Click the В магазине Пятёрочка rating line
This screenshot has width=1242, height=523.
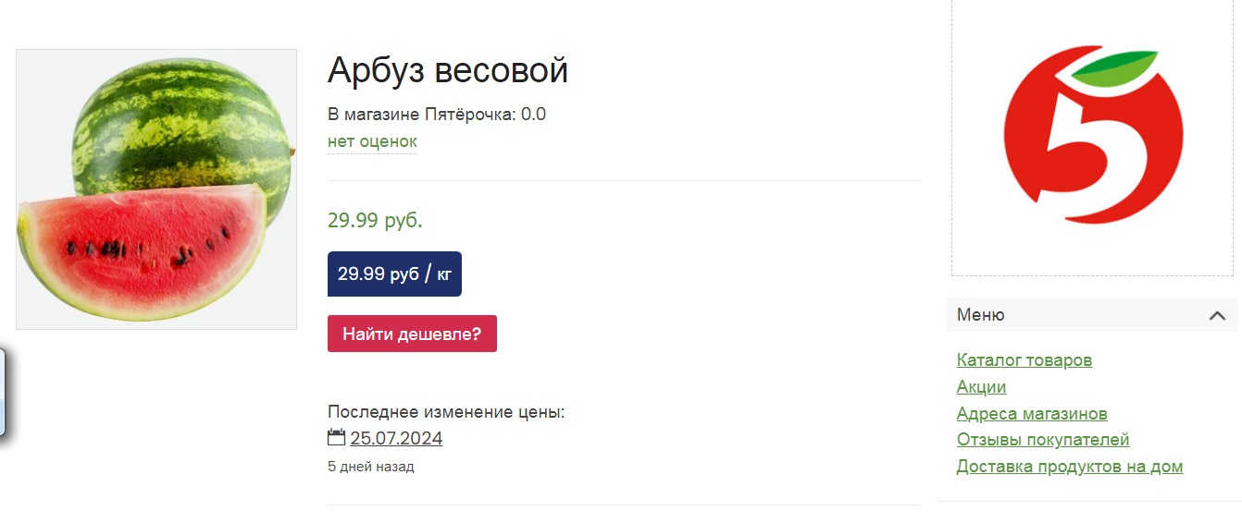click(x=437, y=115)
